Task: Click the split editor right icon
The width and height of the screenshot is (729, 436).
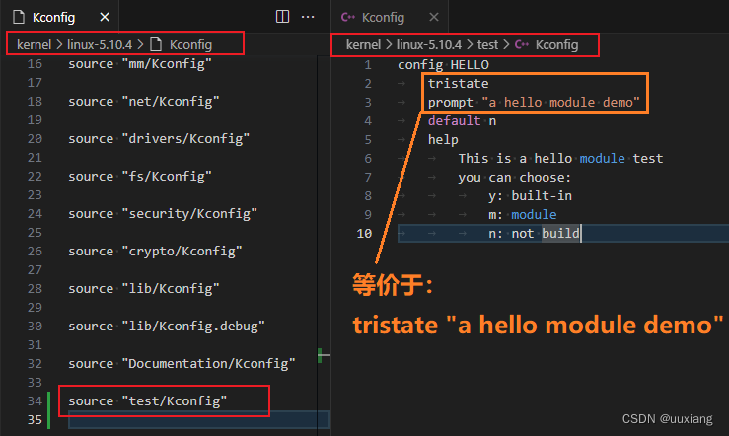Action: pyautogui.click(x=282, y=17)
